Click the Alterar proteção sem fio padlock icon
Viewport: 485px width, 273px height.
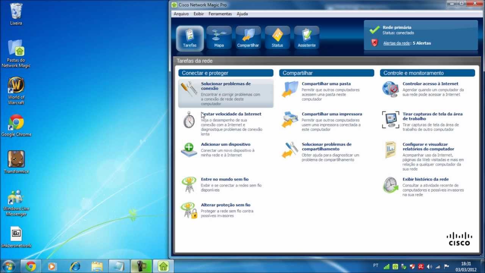coord(189,210)
